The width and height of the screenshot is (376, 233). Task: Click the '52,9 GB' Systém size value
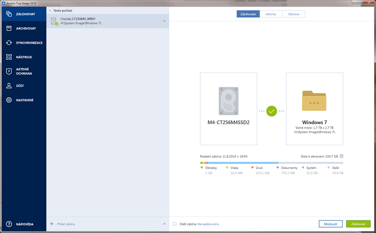312,173
